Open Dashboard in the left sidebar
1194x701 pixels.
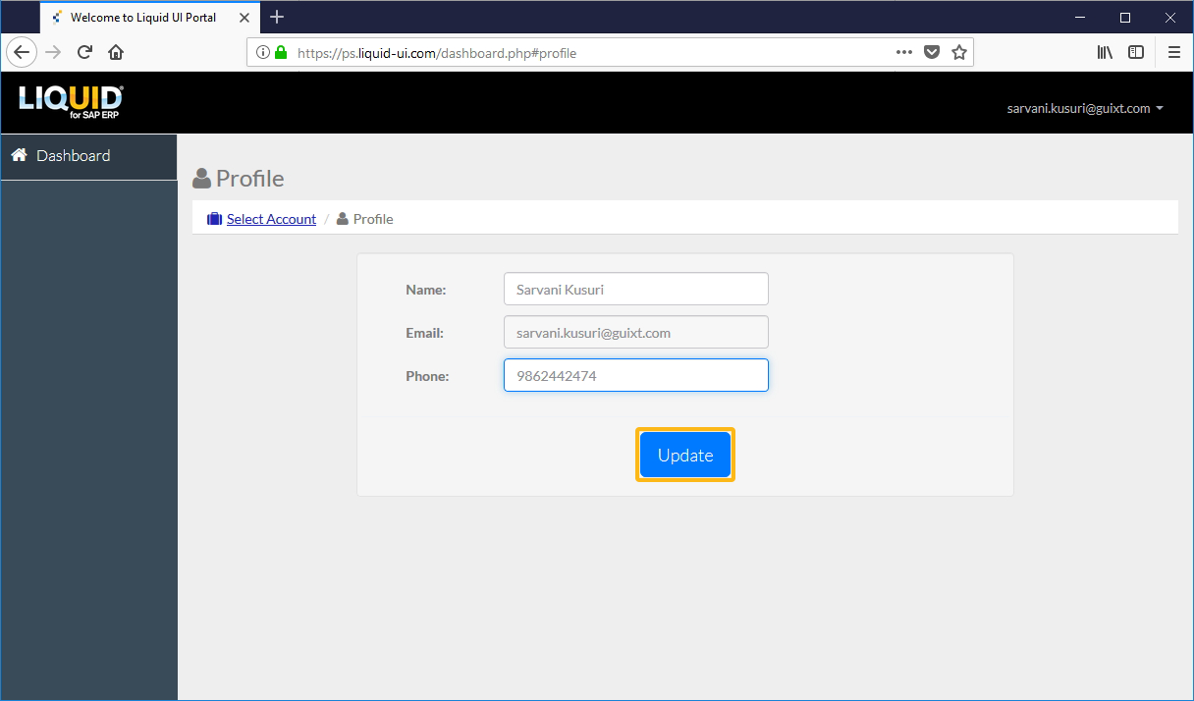(89, 156)
